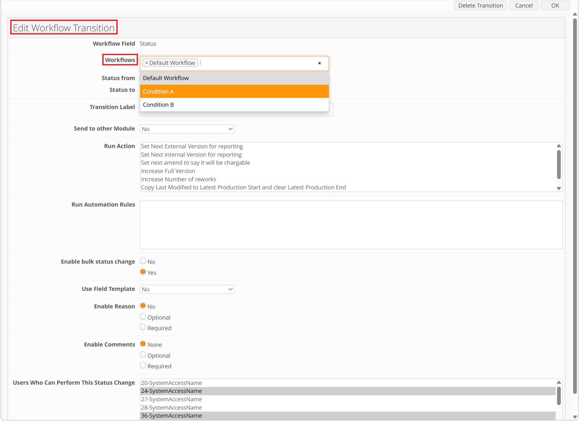The height and width of the screenshot is (423, 582).
Task: Set Enable bulk status change to No
Action: point(143,261)
